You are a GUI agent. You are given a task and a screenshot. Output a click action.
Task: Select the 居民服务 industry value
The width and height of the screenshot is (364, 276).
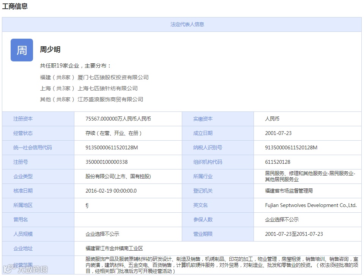tap(310, 176)
